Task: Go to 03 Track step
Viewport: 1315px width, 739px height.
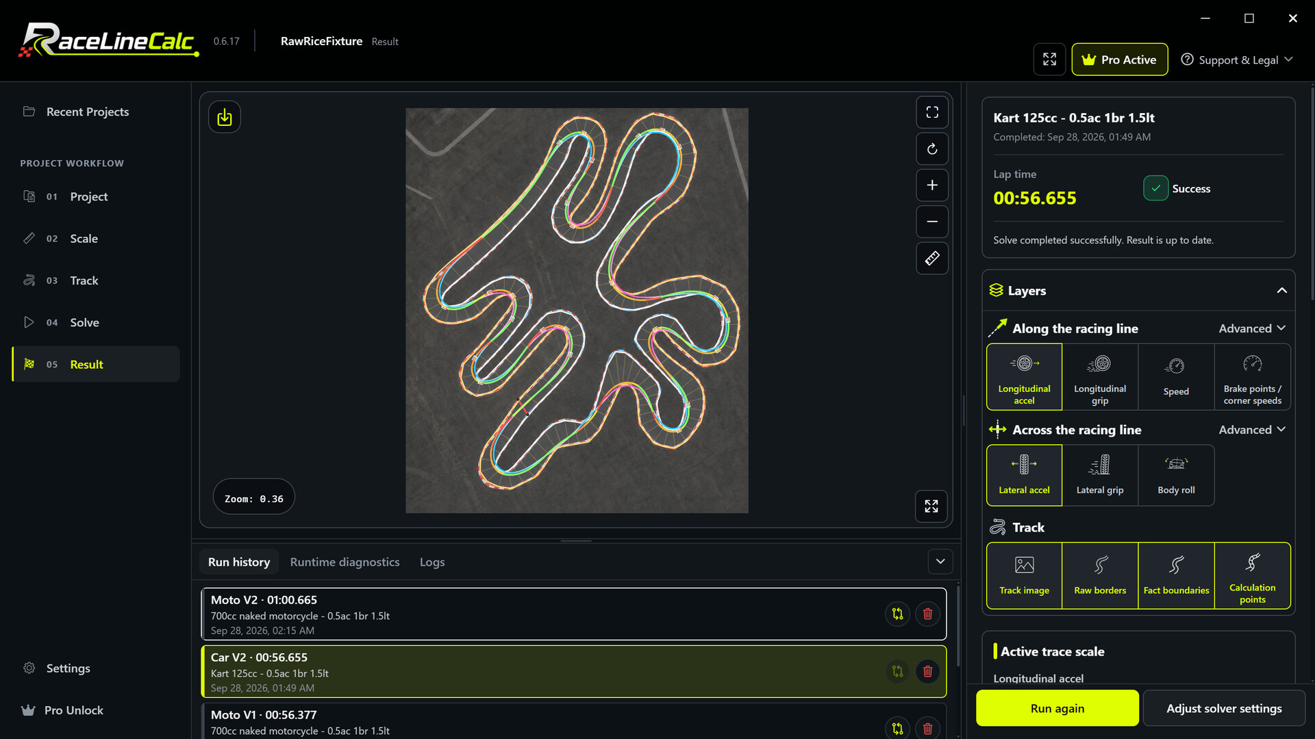Action: pyautogui.click(x=96, y=281)
